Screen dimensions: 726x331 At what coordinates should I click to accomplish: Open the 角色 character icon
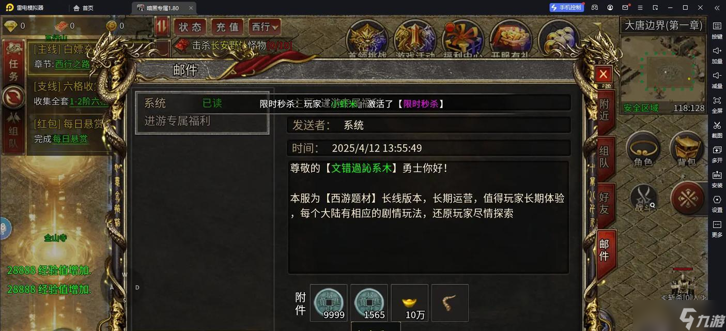(643, 149)
